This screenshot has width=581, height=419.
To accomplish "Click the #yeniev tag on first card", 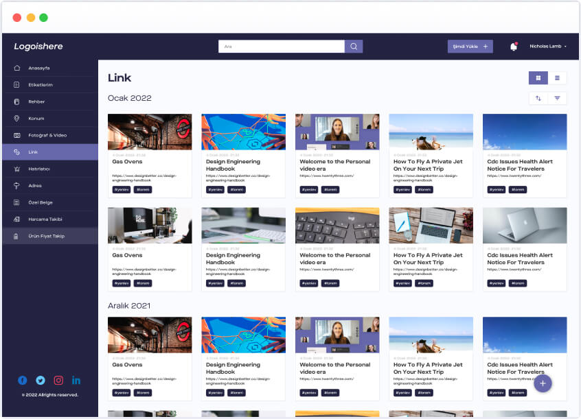I will click(x=122, y=189).
